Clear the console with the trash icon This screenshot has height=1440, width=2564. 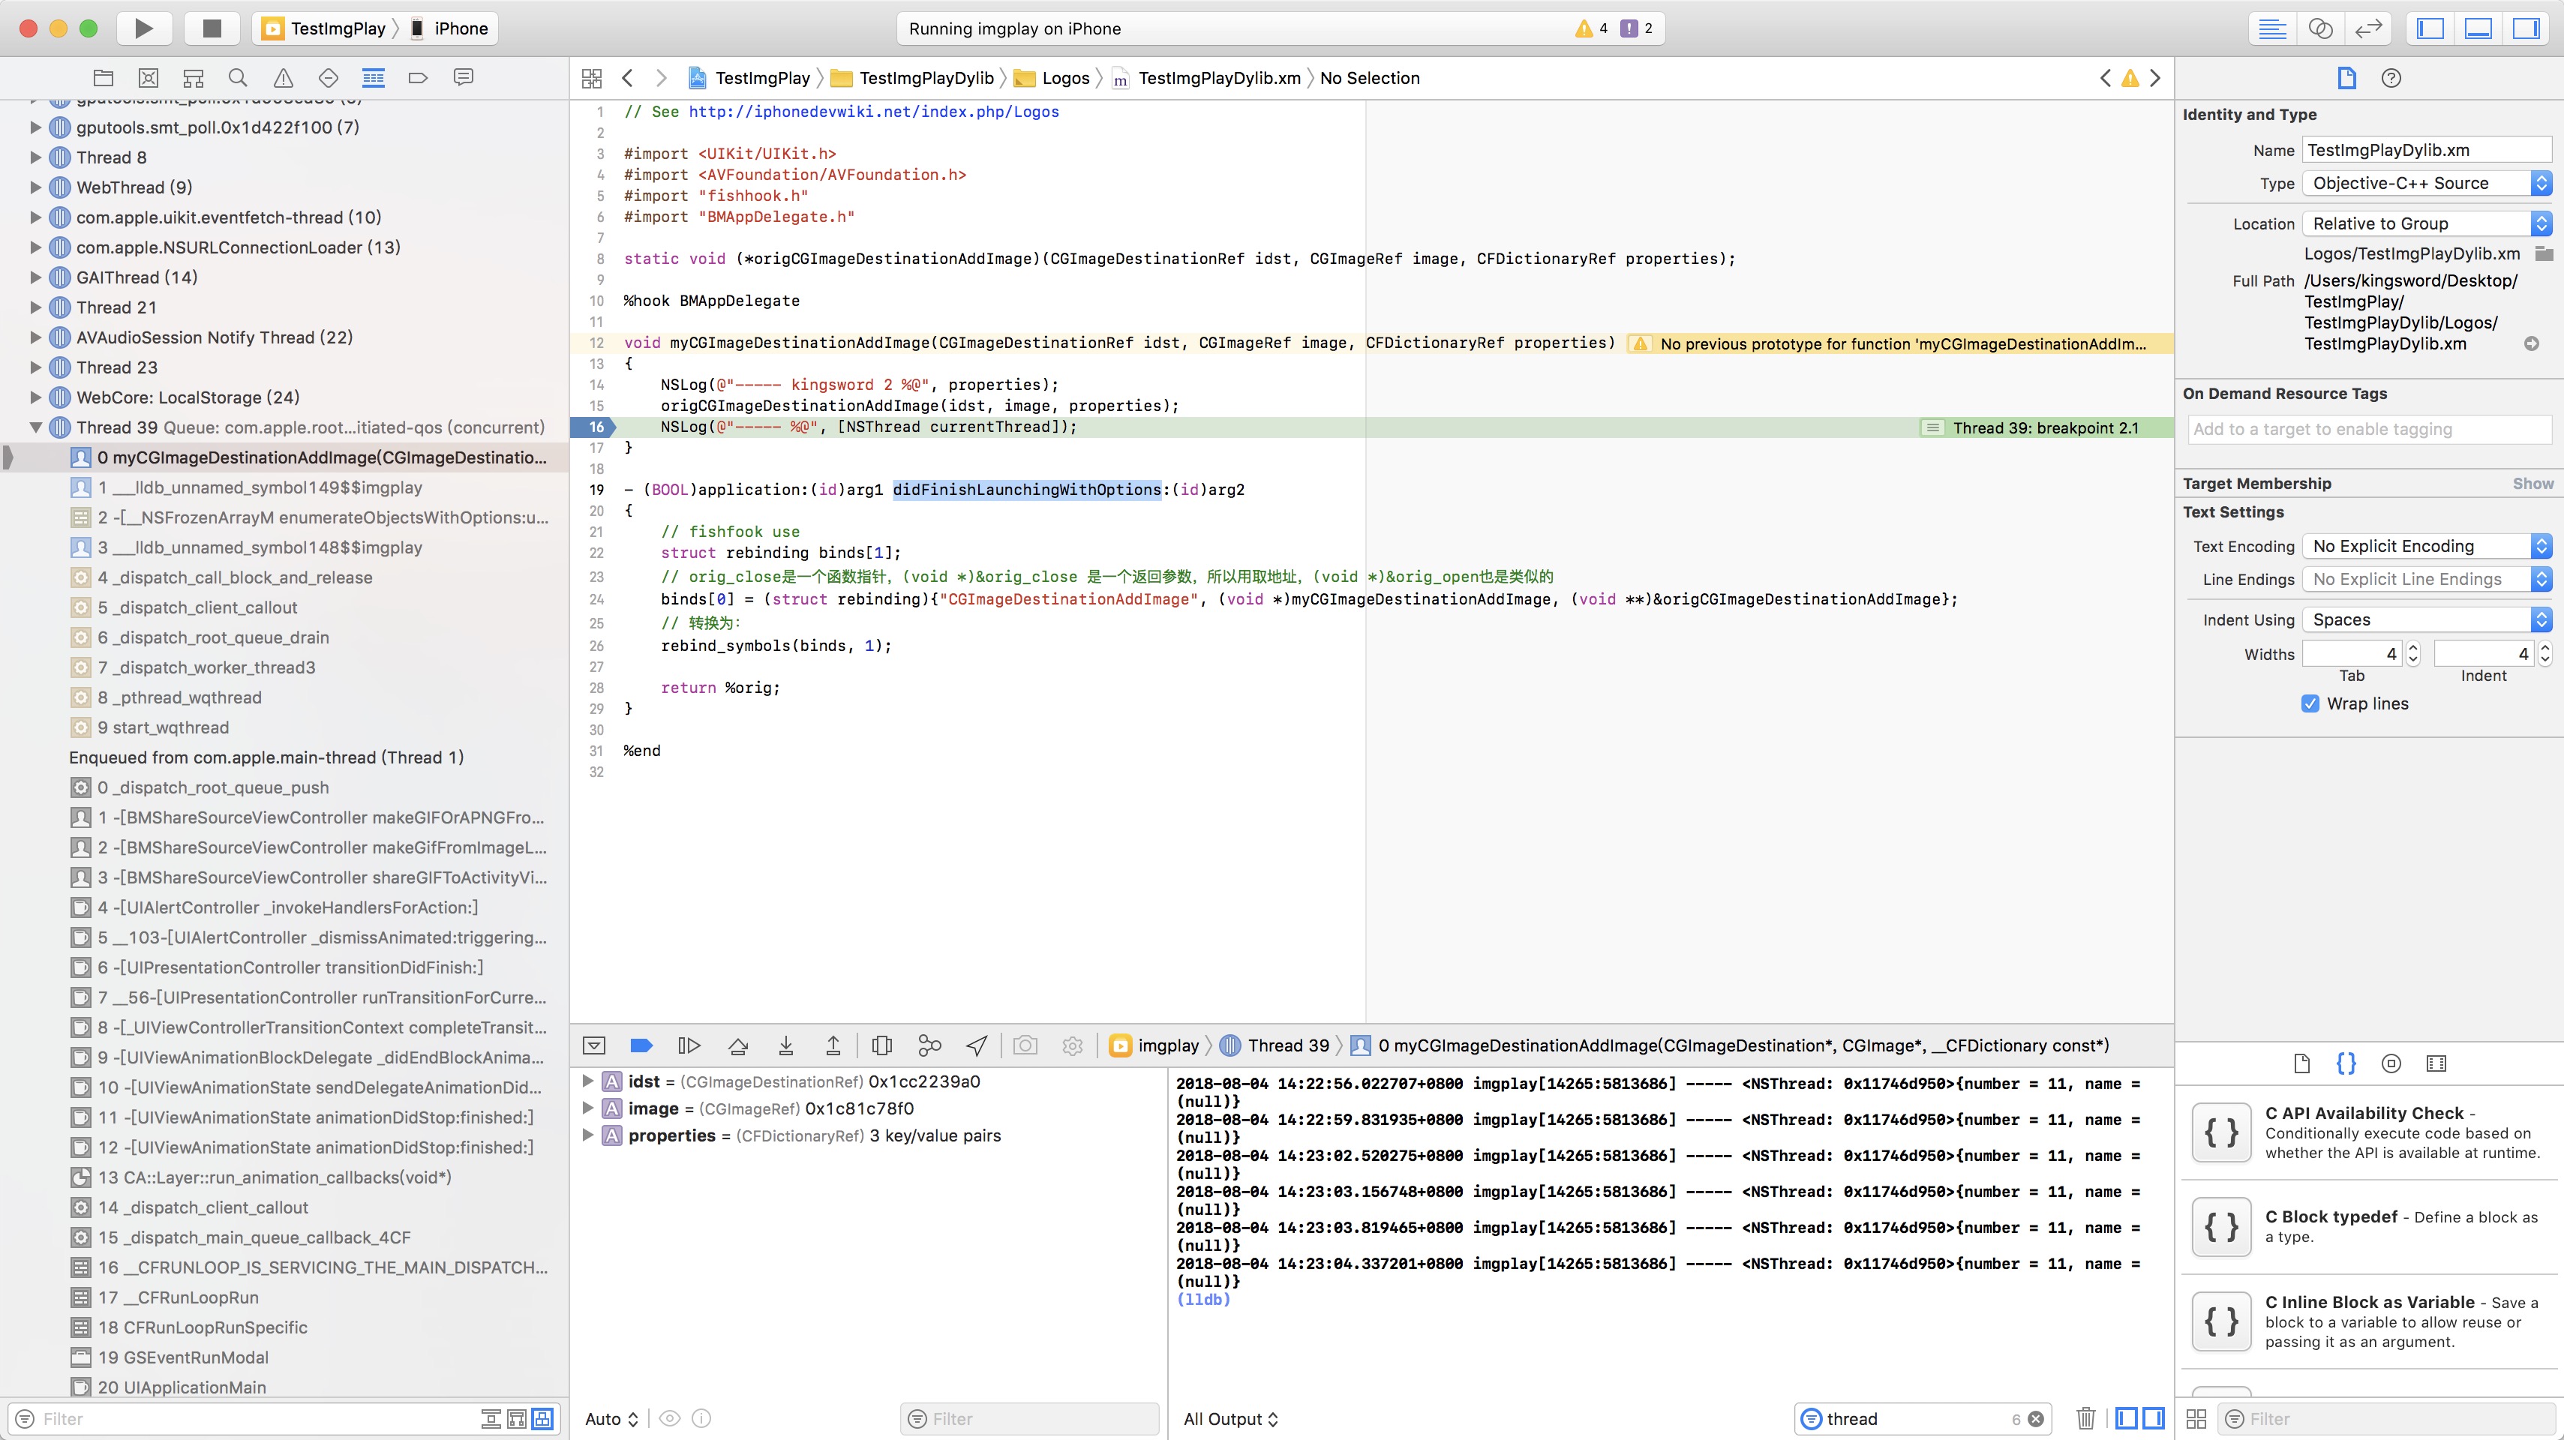tap(2086, 1418)
